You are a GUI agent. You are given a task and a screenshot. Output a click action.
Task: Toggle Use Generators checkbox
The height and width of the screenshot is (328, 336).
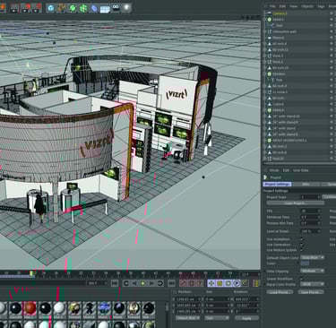coord(302,245)
